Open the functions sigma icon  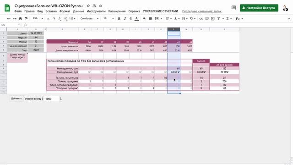(228, 18)
